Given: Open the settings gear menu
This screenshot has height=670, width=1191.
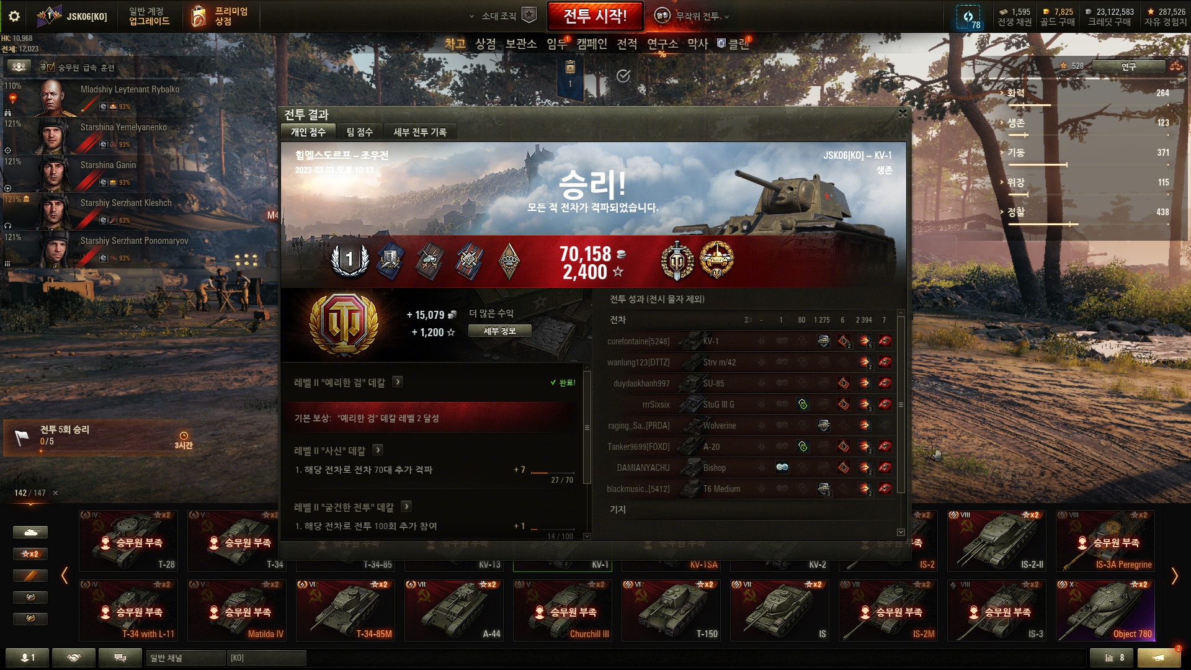Looking at the screenshot, I should [14, 16].
